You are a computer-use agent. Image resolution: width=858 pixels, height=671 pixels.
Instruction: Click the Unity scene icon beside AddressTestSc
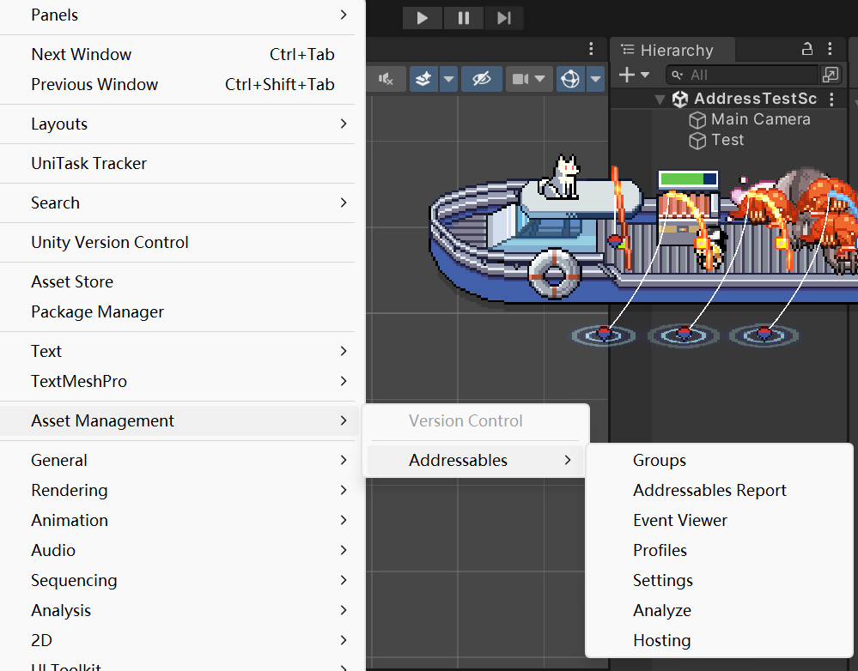(679, 99)
